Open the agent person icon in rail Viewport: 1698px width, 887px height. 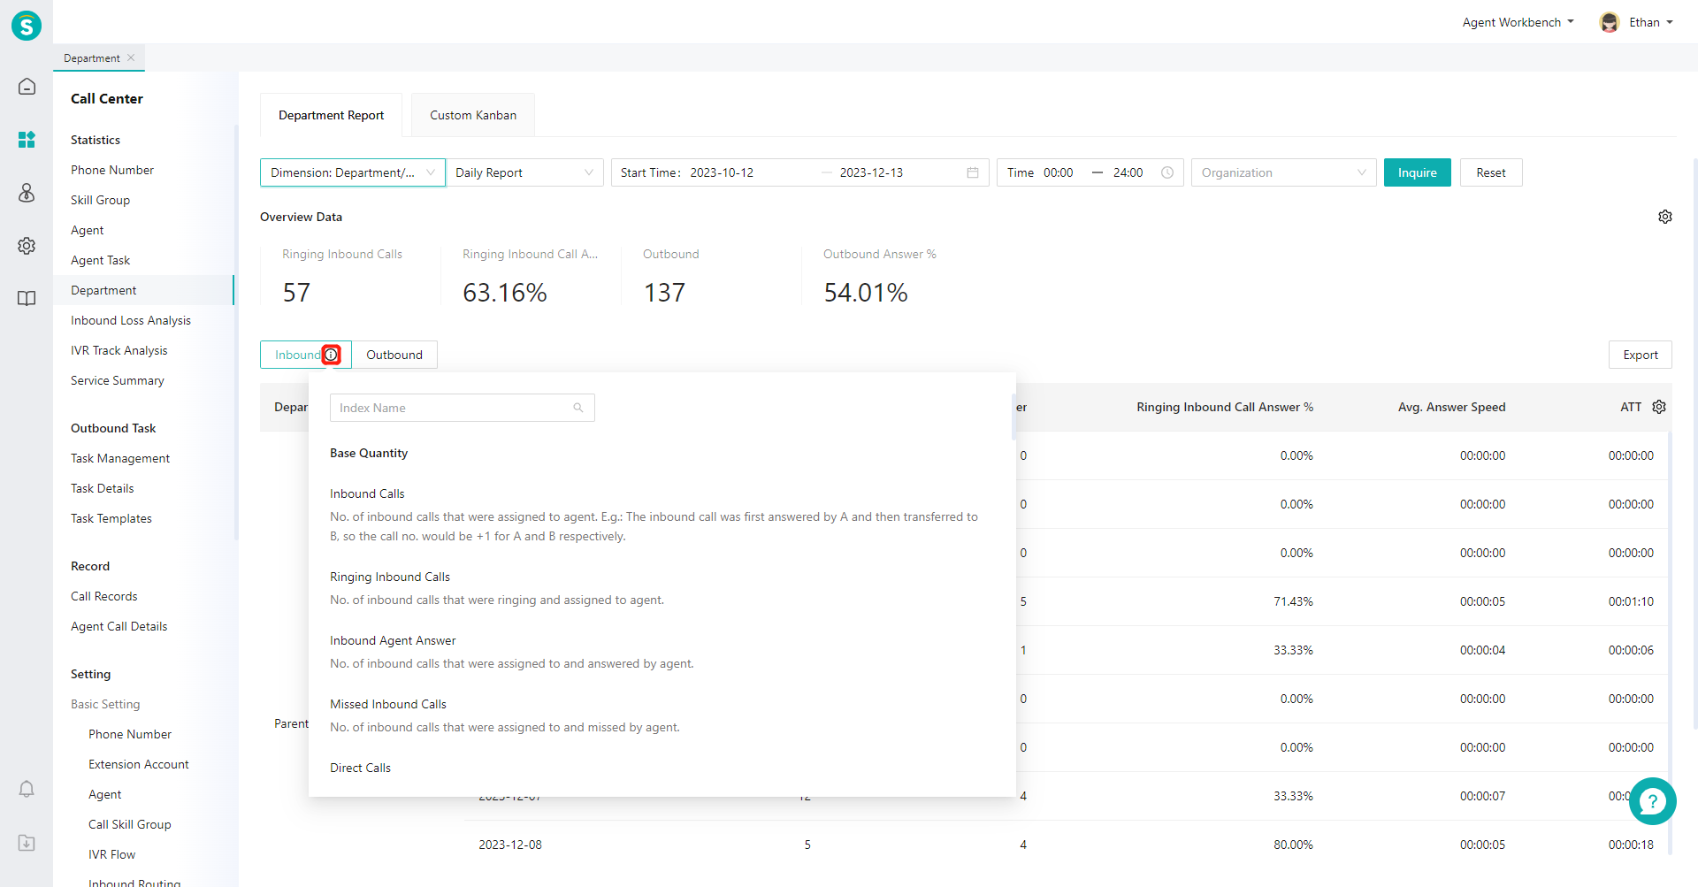[x=27, y=193]
